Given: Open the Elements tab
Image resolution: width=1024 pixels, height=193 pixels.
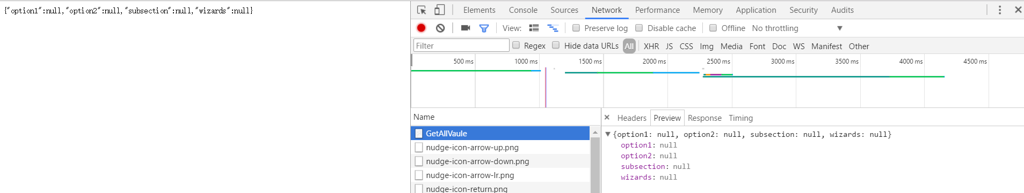Looking at the screenshot, I should (x=480, y=10).
